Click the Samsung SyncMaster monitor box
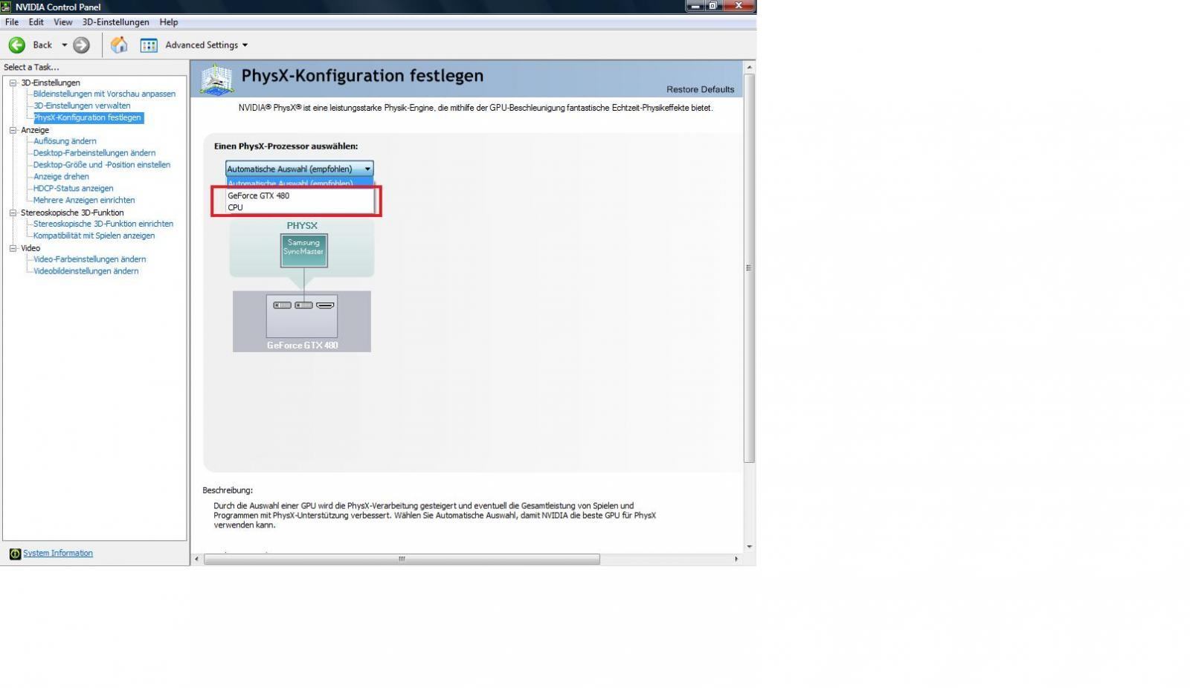Viewport: 1190px width, 688px height. pos(303,250)
